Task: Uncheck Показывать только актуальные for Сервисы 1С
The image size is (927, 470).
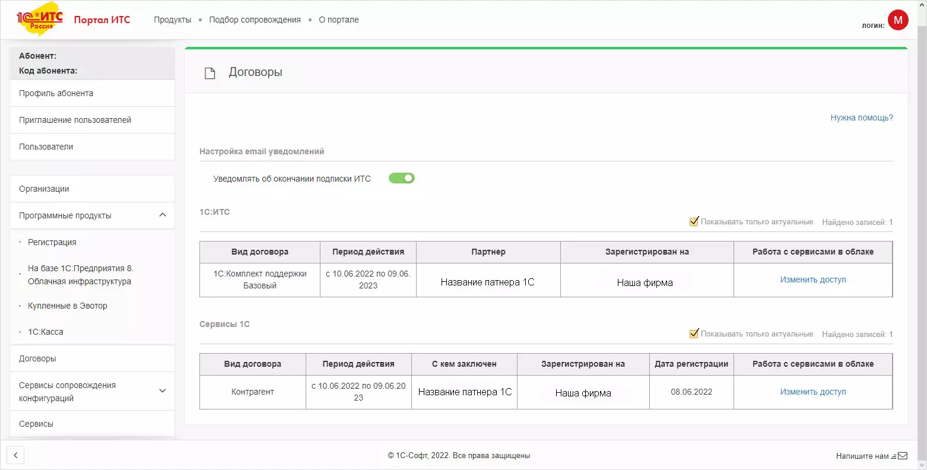Action: pos(694,334)
